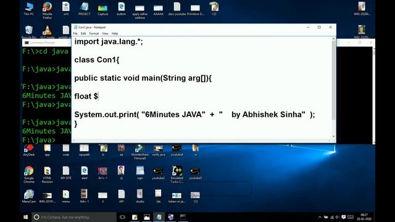The height and width of the screenshot is (222, 395).
Task: Click the System.out.print line in Notepad
Action: pyautogui.click(x=194, y=115)
